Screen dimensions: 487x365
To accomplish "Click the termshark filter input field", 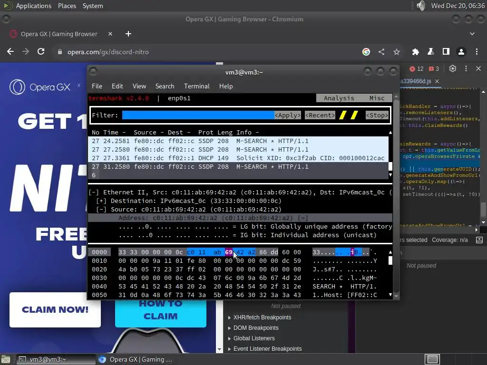I will 198,115.
